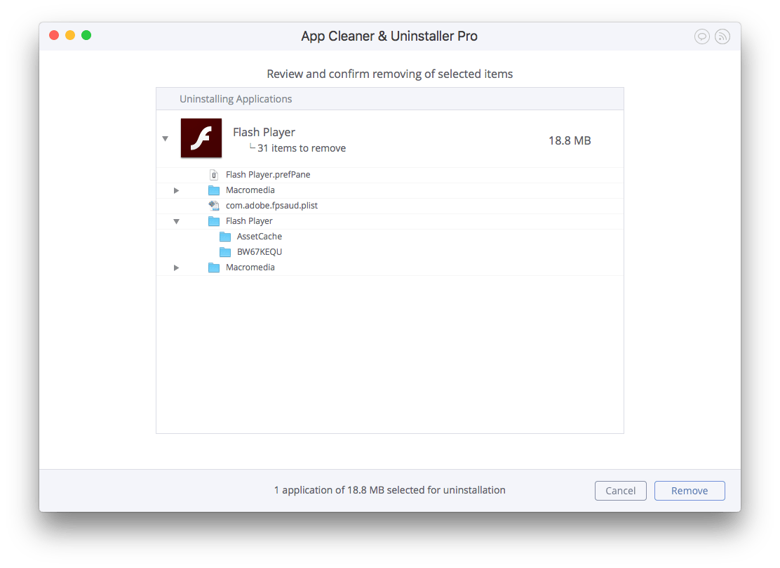780x568 pixels.
Task: Click the com.adobe.fpsaud.plist file icon
Action: 213,205
